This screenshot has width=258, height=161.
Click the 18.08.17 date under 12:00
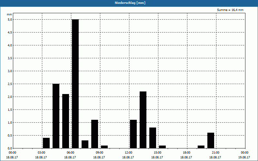click(128, 157)
